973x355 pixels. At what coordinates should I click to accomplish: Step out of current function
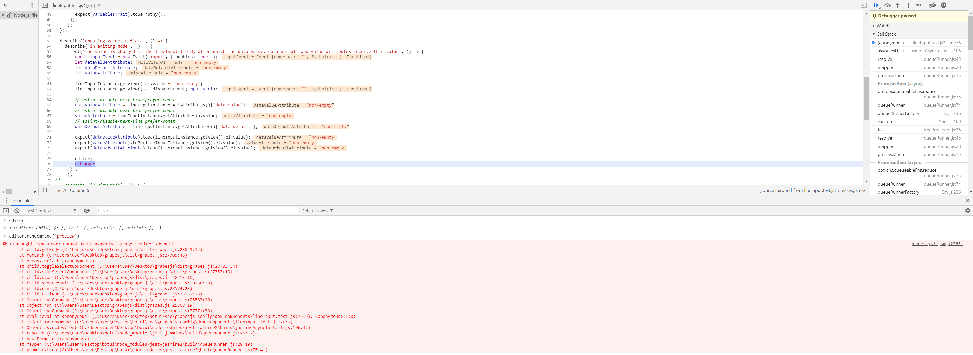coord(908,5)
